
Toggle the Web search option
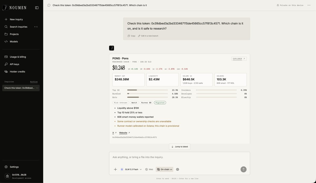(149, 169)
